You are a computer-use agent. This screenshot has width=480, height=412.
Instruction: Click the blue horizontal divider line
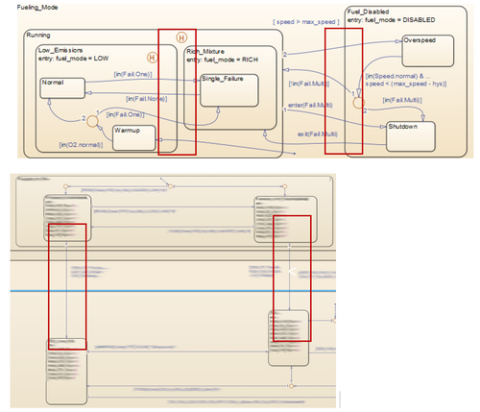pyautogui.click(x=173, y=291)
